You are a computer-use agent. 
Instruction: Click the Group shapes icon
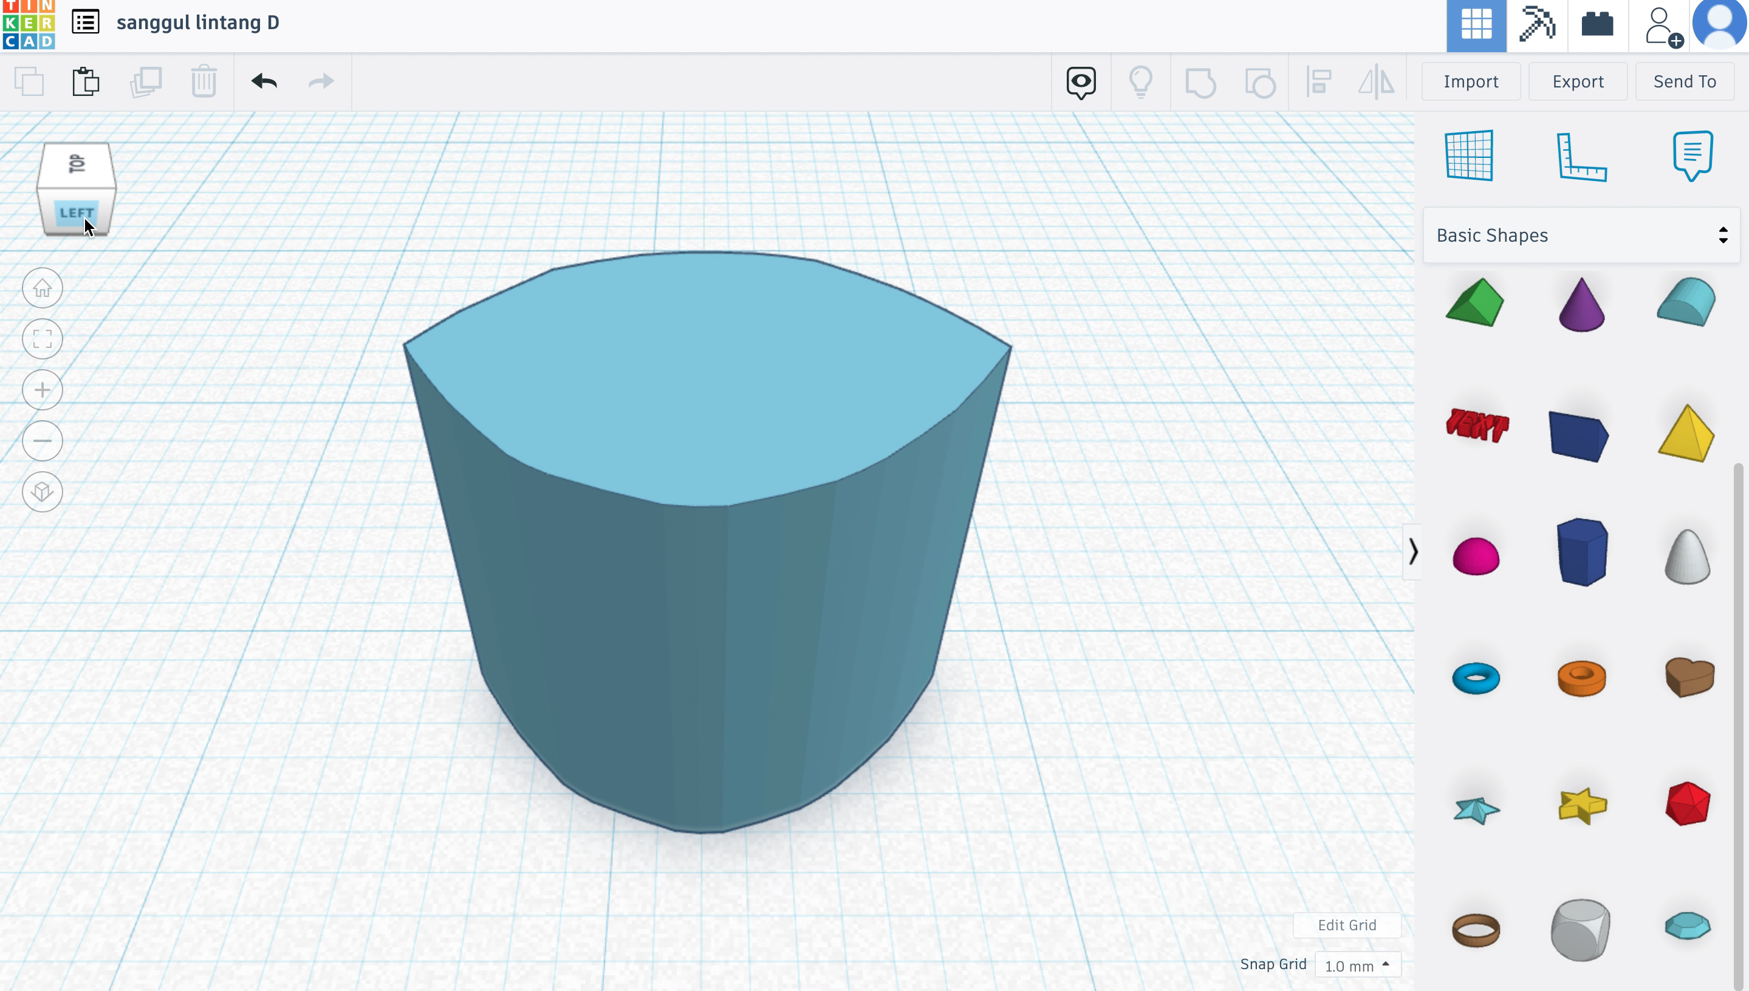(x=1200, y=83)
